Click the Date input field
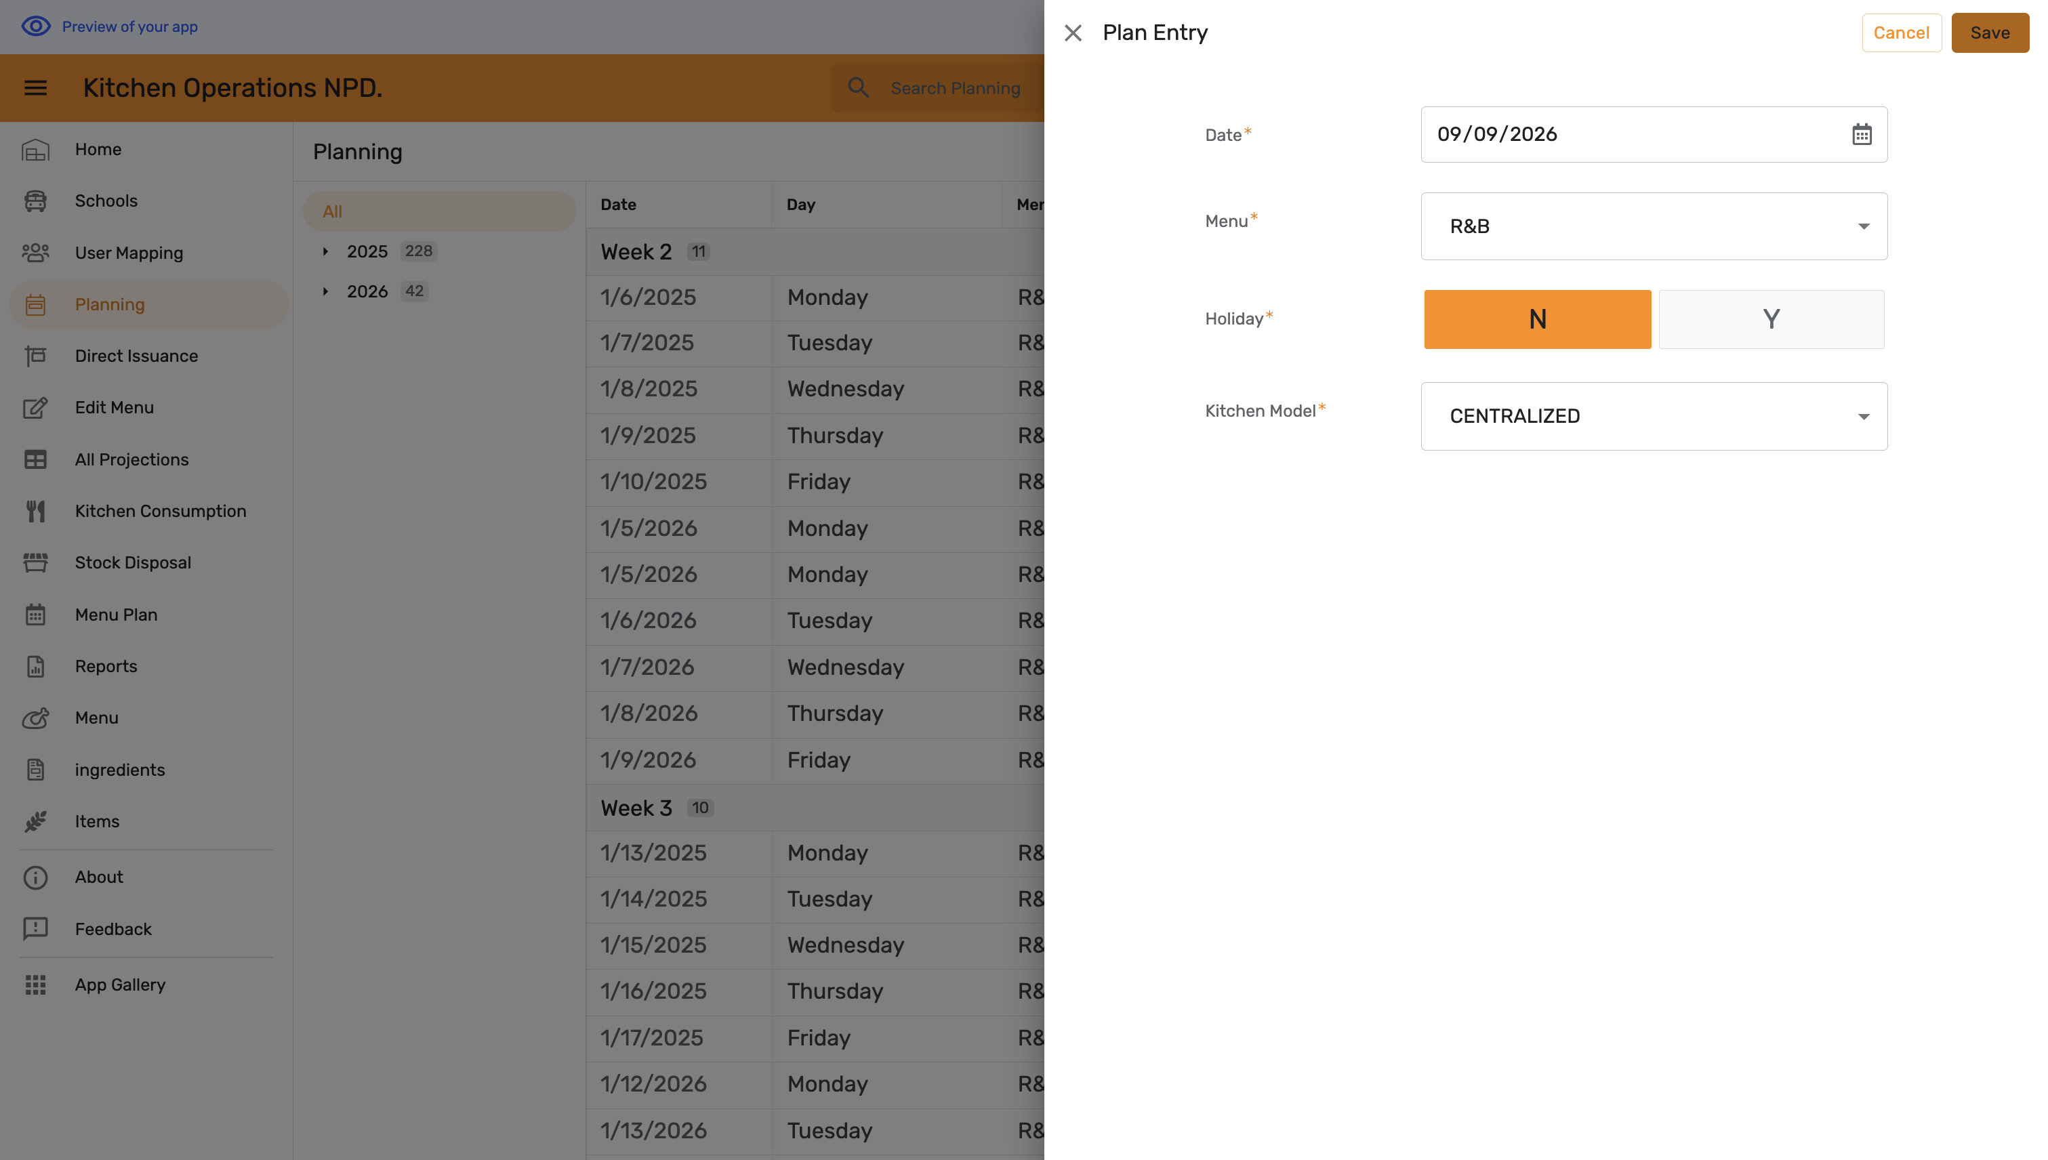The width and height of the screenshot is (2048, 1160). [1654, 134]
